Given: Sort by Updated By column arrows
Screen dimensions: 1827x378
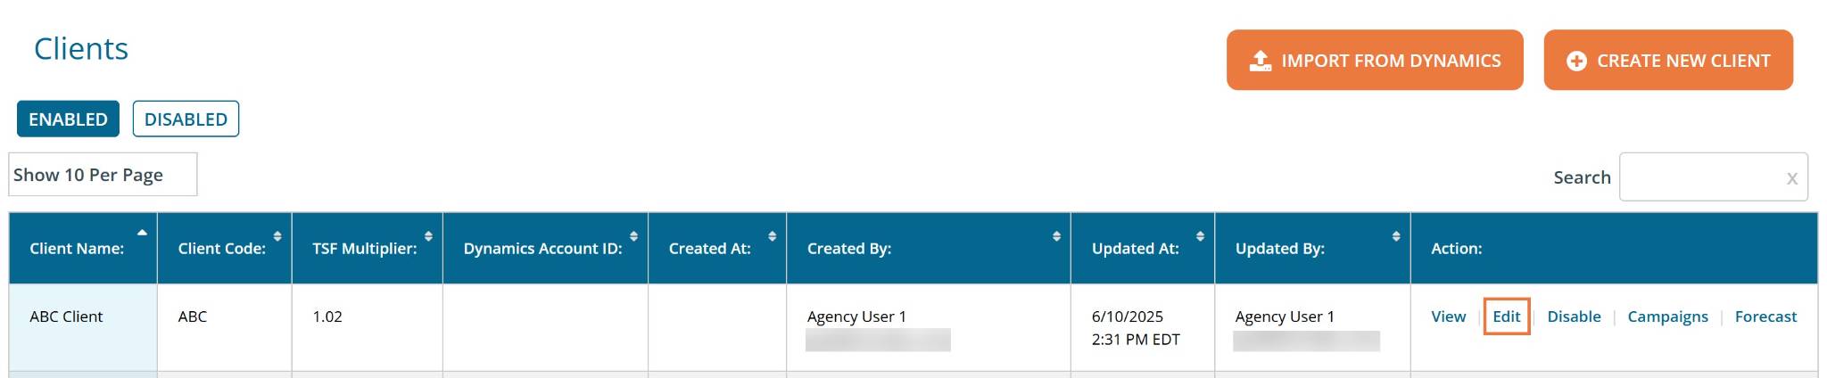Looking at the screenshot, I should (1396, 236).
